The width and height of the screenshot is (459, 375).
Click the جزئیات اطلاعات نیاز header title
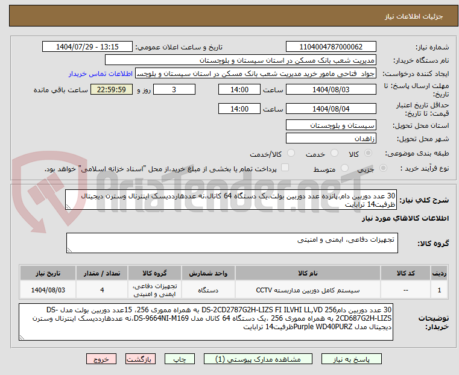click(x=414, y=16)
